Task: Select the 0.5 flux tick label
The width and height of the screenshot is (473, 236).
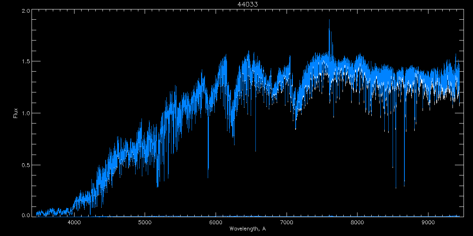Action: point(26,165)
